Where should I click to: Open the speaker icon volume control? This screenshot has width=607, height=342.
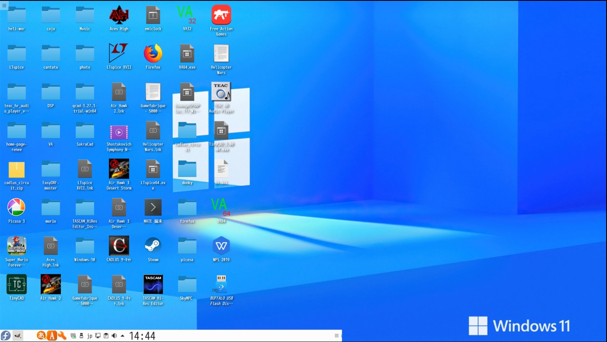click(114, 335)
